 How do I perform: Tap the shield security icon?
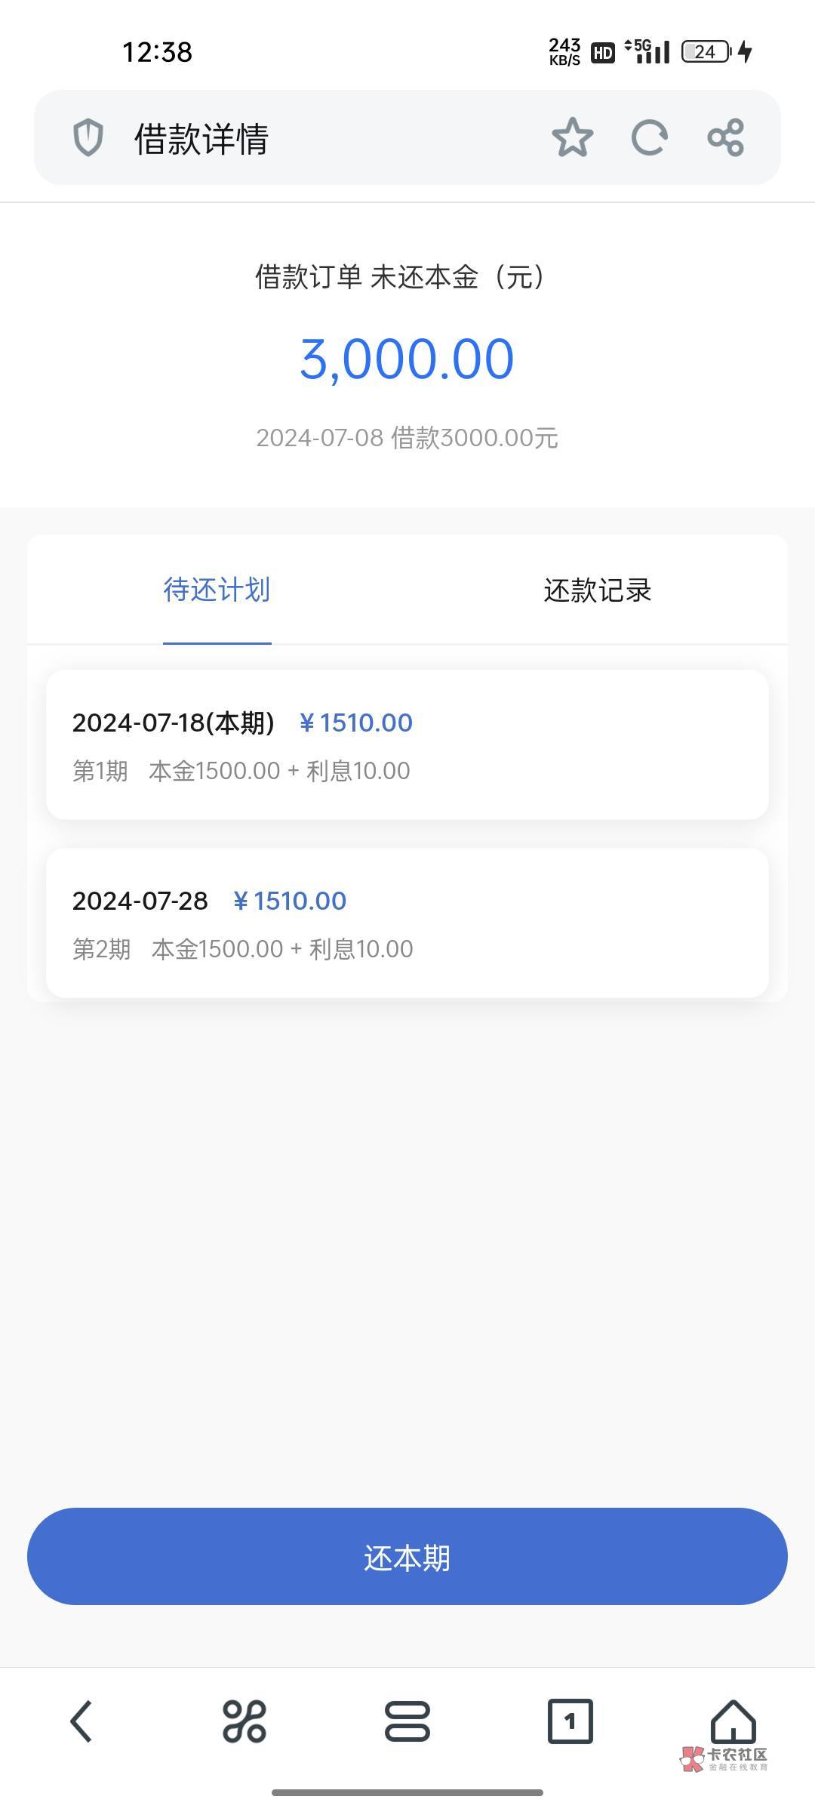point(88,138)
